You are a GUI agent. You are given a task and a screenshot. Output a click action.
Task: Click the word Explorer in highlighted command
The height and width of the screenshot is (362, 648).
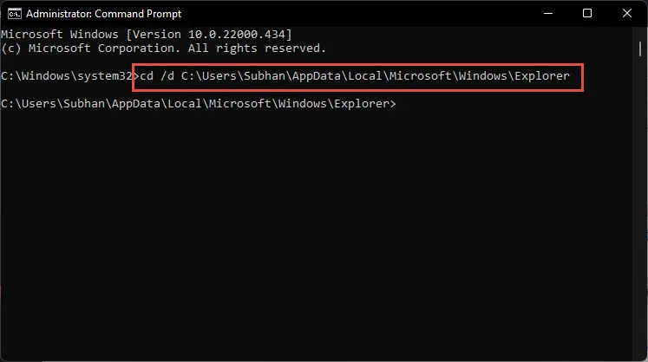pos(542,76)
